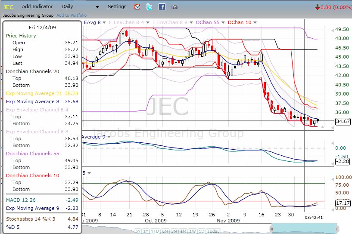The width and height of the screenshot is (352, 234).
Task: Select the 1Y time range button
Action: point(146,231)
